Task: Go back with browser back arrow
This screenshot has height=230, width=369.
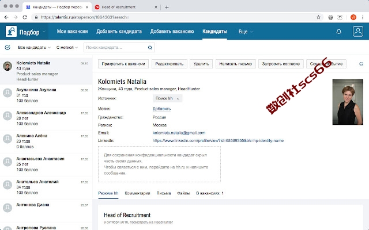Action: pos(6,17)
